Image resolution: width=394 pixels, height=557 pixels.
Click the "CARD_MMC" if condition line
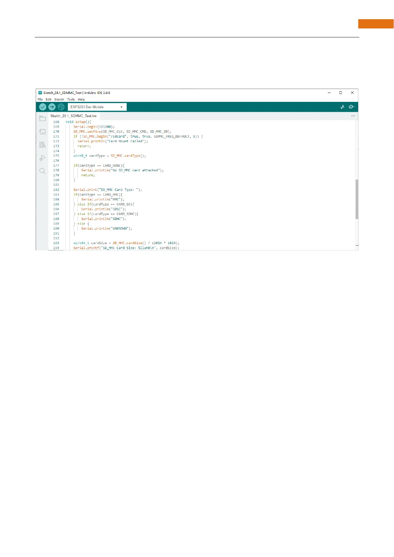point(98,194)
